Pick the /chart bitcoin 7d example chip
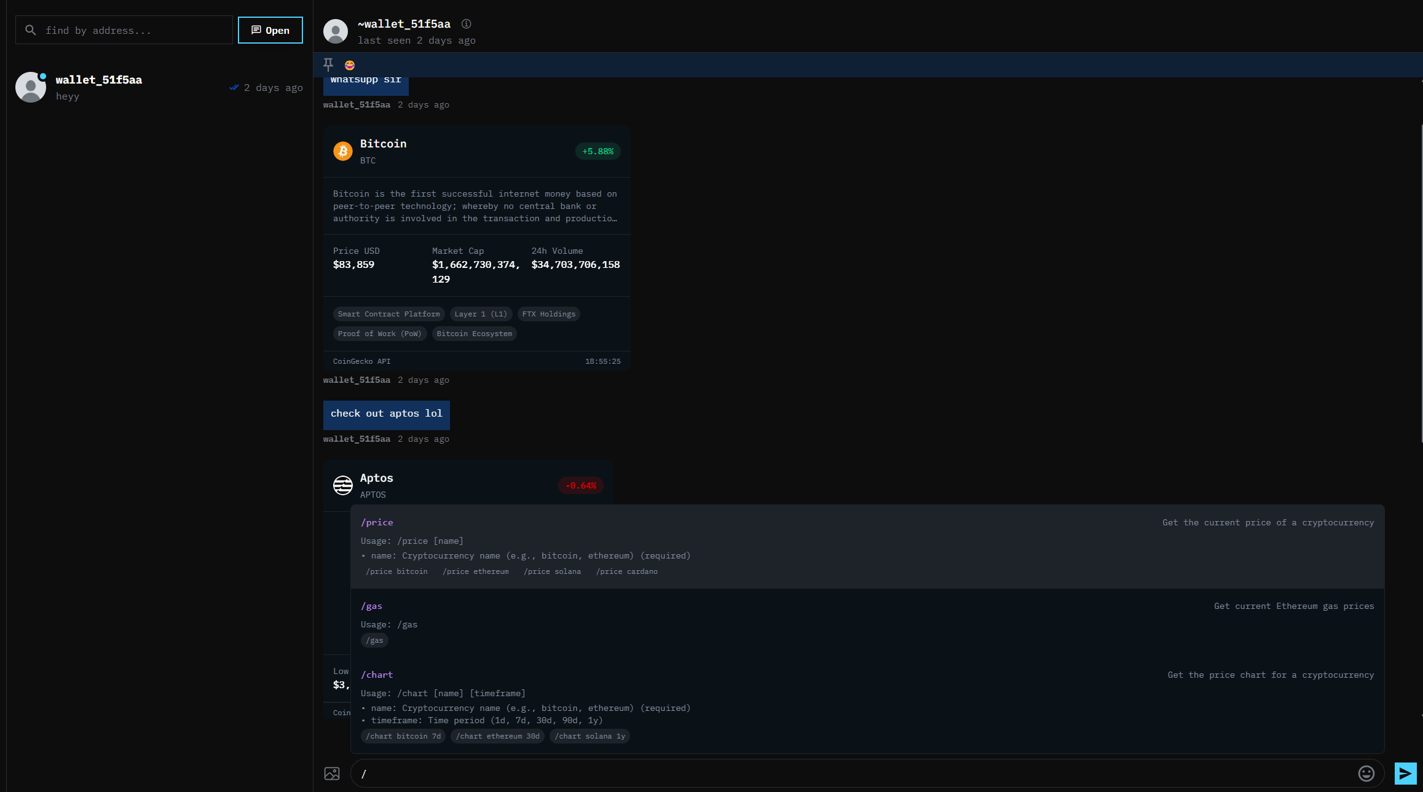The width and height of the screenshot is (1423, 792). (x=403, y=736)
